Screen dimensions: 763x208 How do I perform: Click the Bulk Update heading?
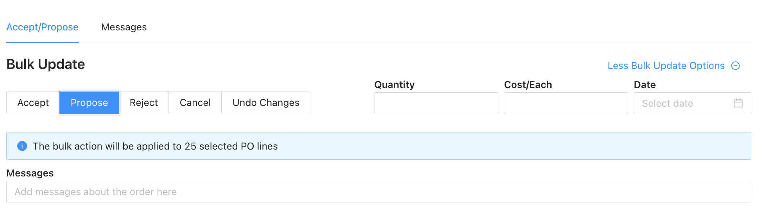[46, 64]
